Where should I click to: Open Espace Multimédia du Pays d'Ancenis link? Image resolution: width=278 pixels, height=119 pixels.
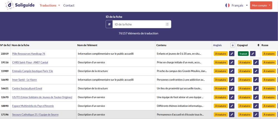33,106
